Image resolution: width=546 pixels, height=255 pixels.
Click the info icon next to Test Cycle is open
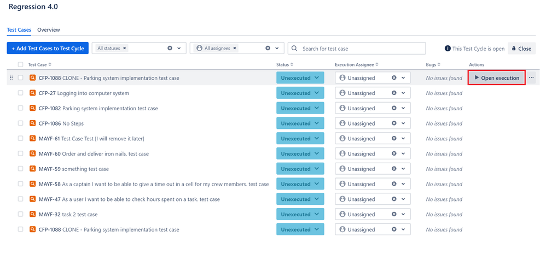pos(448,49)
